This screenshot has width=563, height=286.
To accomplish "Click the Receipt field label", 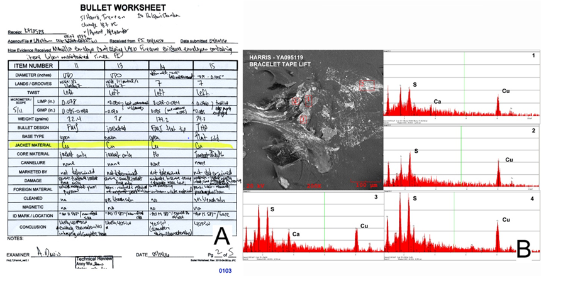I will pyautogui.click(x=15, y=32).
